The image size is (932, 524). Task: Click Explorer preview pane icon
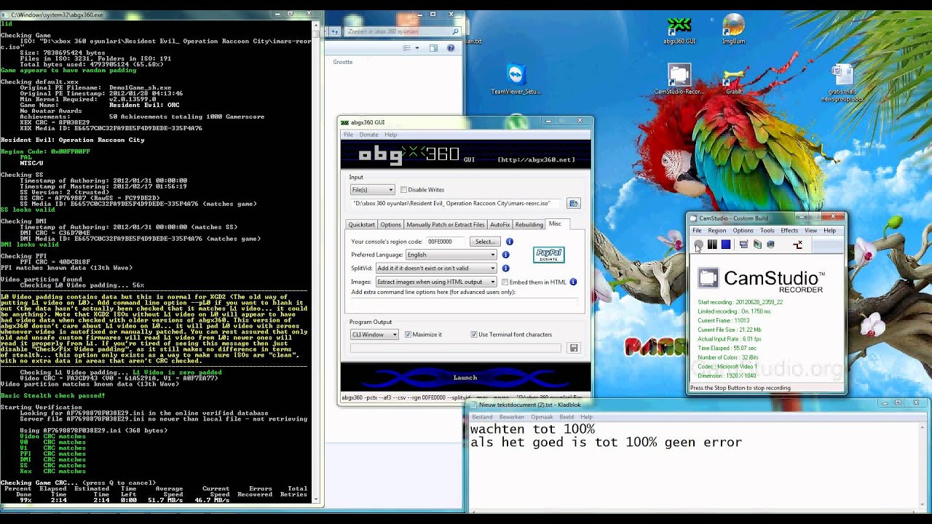[433, 48]
